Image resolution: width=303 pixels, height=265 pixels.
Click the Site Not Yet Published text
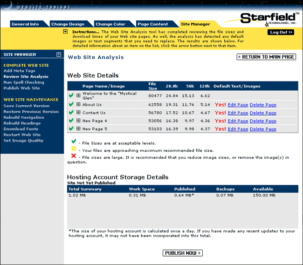91,183
